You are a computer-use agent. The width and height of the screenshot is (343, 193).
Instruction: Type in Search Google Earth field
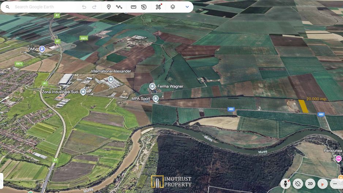click(44, 7)
